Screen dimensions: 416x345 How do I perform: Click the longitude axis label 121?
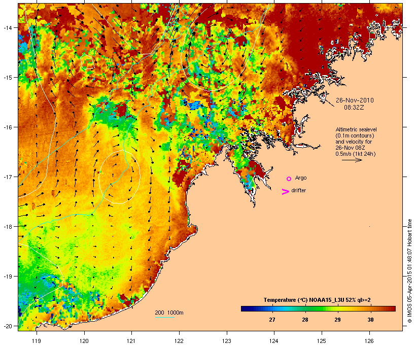tap(131, 341)
